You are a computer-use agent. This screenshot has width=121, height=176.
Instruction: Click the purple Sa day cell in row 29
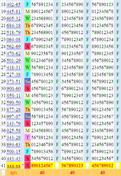28,82
